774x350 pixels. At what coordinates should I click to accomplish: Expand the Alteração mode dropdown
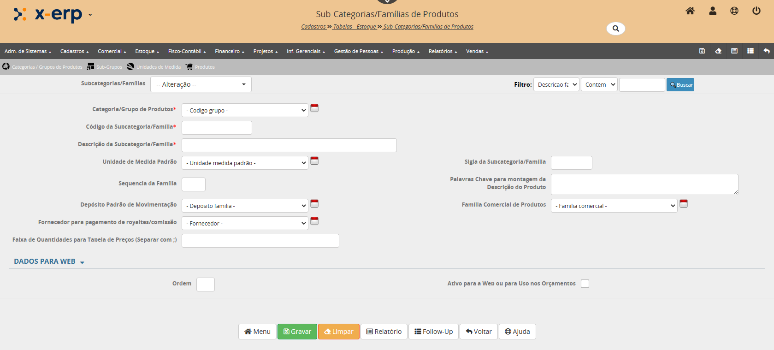coord(201,84)
